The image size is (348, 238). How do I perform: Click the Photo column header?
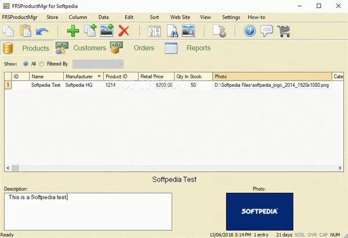coord(272,76)
